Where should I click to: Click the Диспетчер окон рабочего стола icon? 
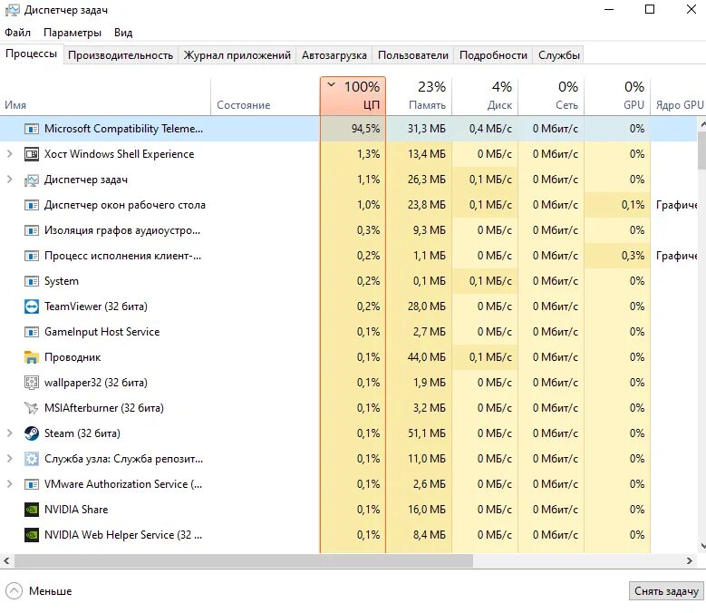31,205
